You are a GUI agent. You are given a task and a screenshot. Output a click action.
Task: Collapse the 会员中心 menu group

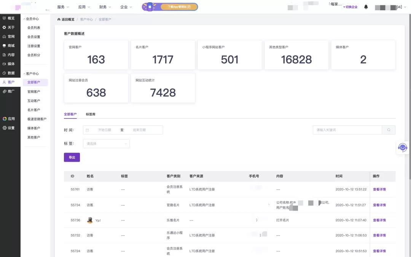tap(31, 19)
